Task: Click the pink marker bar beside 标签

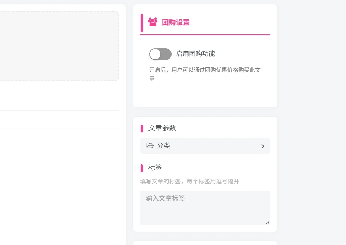Action: [142, 168]
